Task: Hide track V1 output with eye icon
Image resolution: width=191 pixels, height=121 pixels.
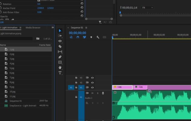Action: pos(92,87)
